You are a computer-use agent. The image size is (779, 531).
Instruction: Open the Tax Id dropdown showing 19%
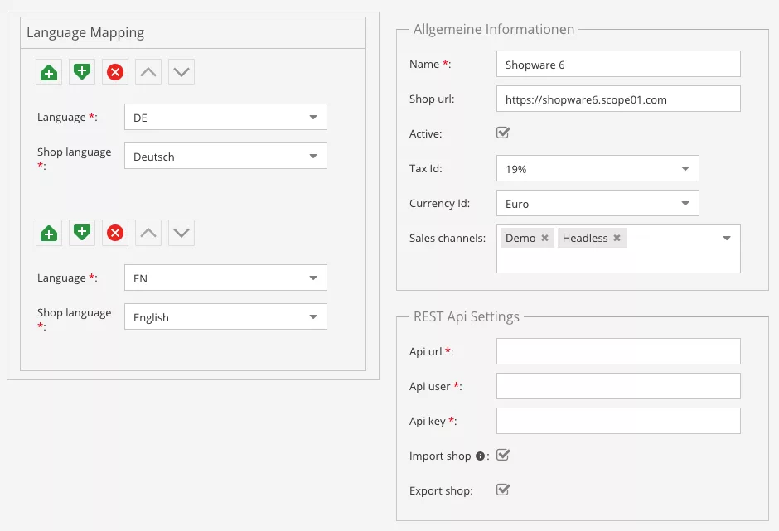[x=598, y=168]
